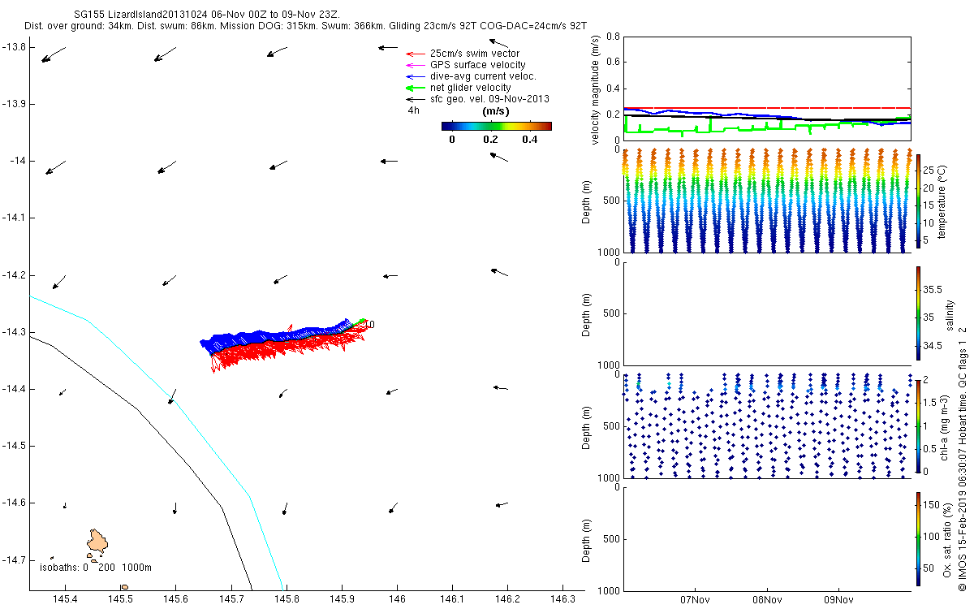Click the '-14.4' latitude tick
The height and width of the screenshot is (609, 974).
point(15,389)
